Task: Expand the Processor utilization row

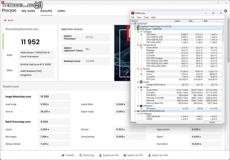Action: pyautogui.click(x=141, y=108)
